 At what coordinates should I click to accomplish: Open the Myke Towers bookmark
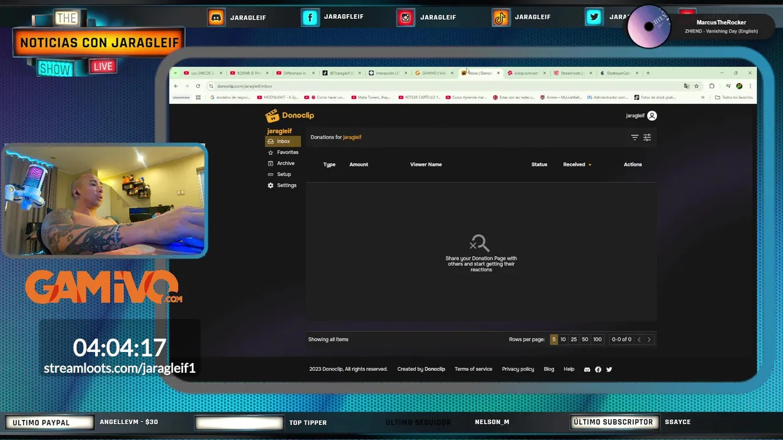pos(371,97)
